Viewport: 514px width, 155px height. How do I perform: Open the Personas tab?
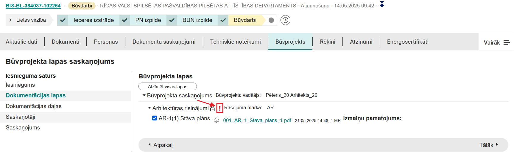coord(106,42)
